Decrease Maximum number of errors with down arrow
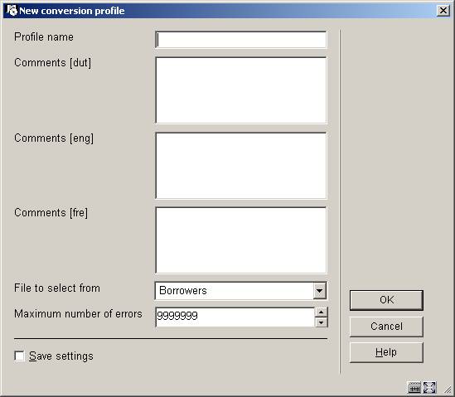 click(x=321, y=322)
